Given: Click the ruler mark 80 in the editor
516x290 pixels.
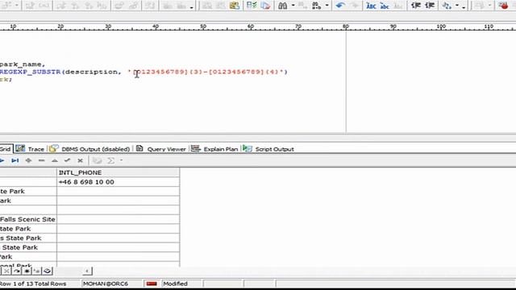Looking at the screenshot, I should (346, 26).
